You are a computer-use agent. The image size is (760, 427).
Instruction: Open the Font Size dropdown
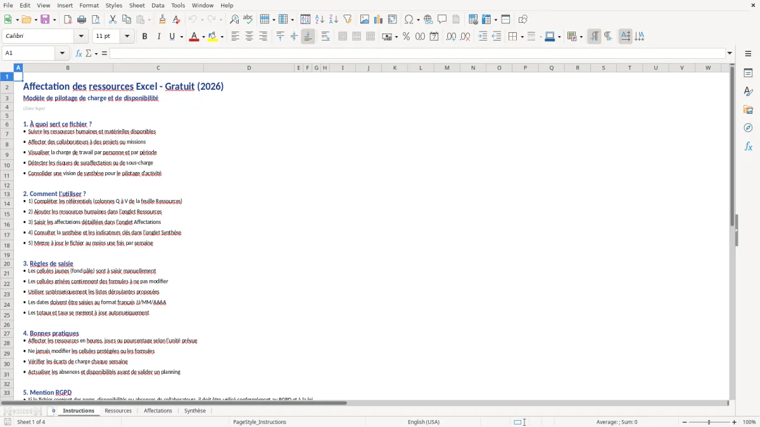[x=127, y=36]
